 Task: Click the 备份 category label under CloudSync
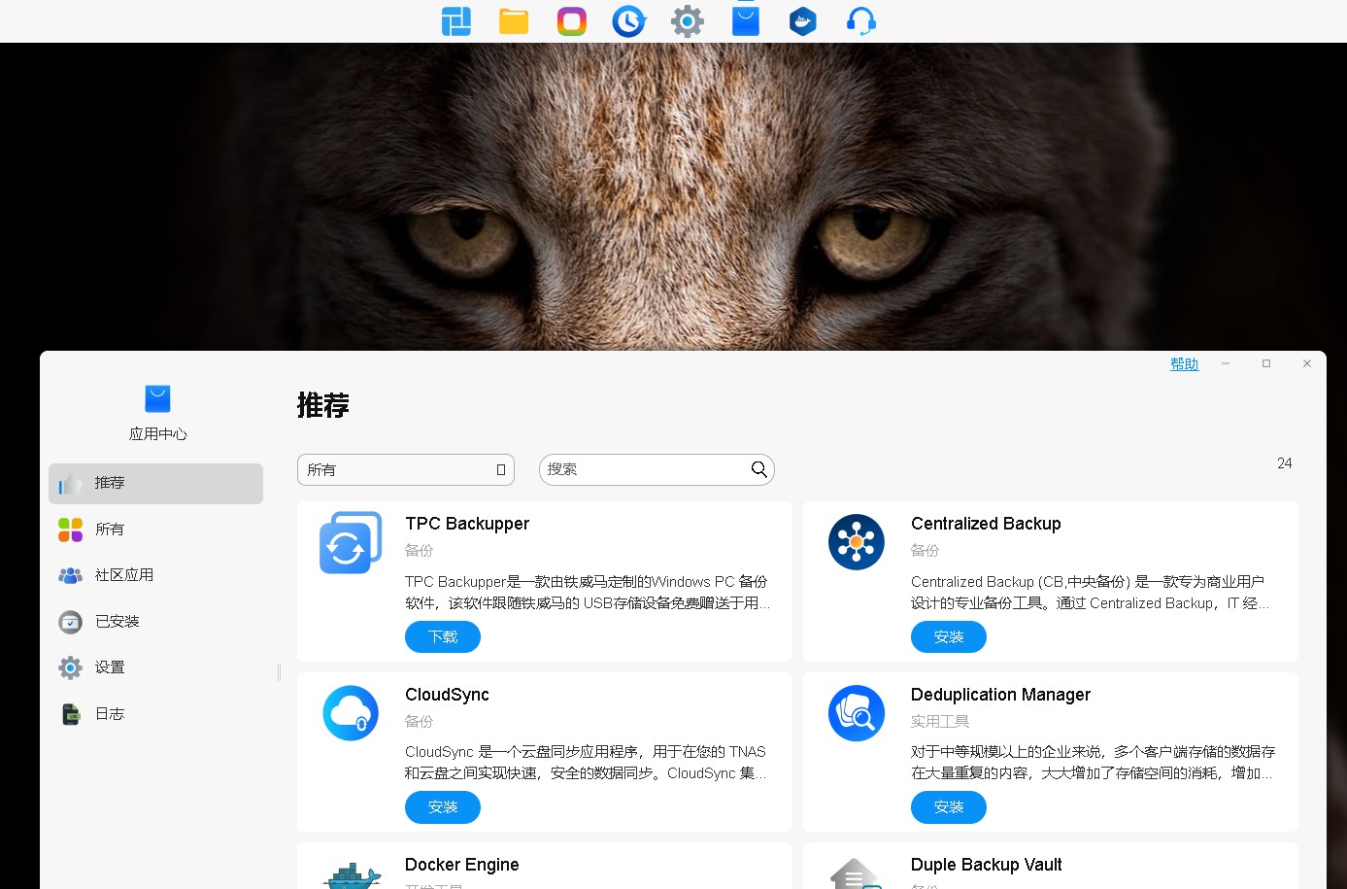[420, 721]
